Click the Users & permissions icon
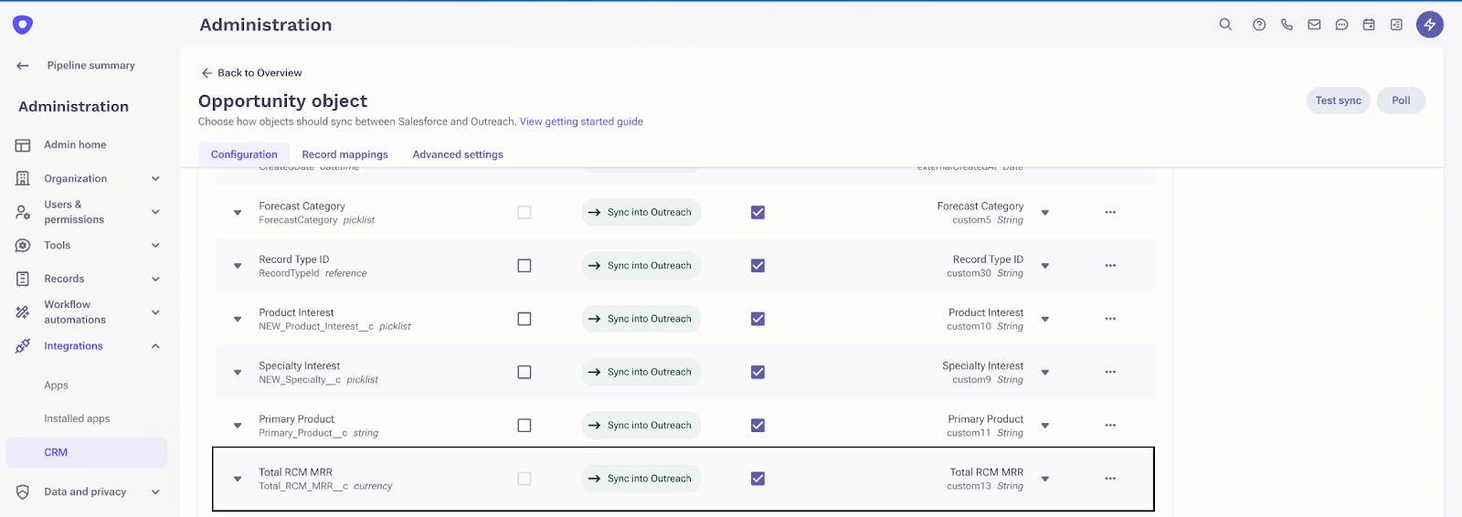This screenshot has height=517, width=1462. point(23,212)
